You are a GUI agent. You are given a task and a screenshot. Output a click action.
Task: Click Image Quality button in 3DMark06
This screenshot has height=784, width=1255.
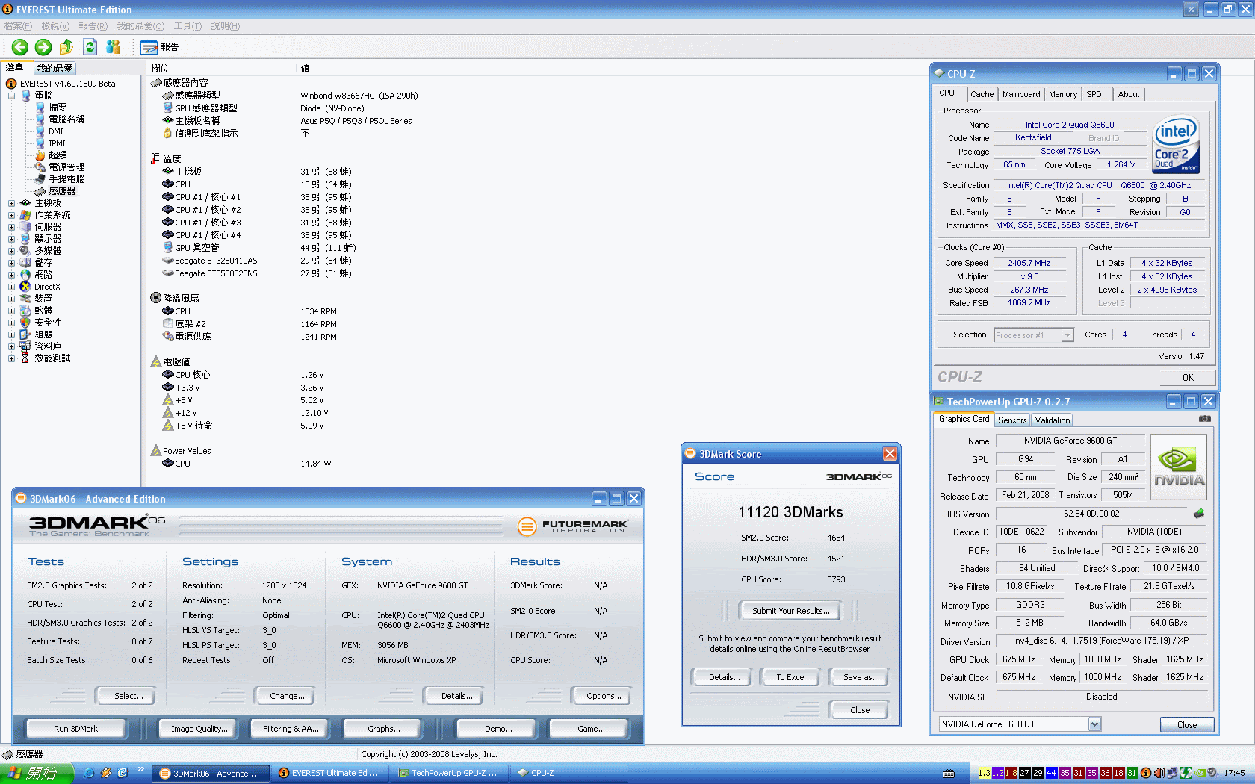(x=199, y=729)
